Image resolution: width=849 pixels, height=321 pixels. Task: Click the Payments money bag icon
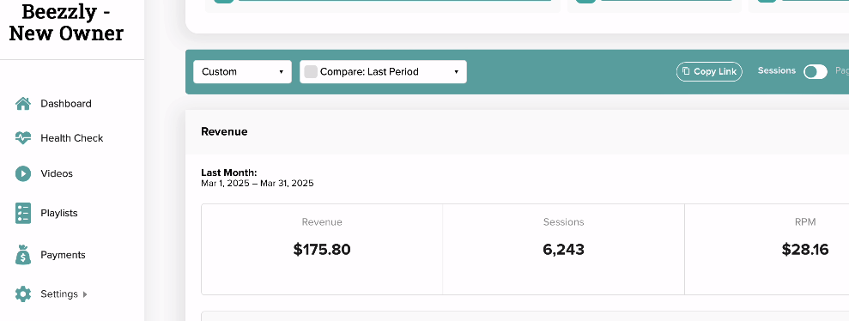coord(22,254)
